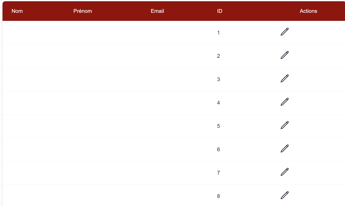345x206 pixels.
Task: Select the Prénom column header
Action: pyautogui.click(x=83, y=11)
